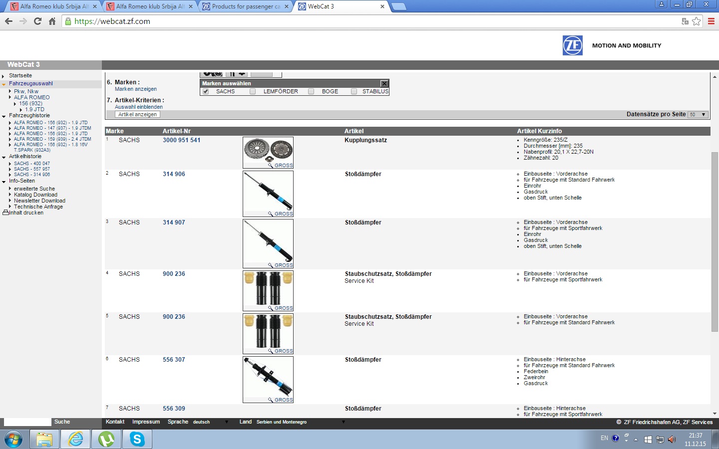Open the Land Serbien und Montenegro dropdown
Viewport: 719px width, 449px height.
(301, 422)
